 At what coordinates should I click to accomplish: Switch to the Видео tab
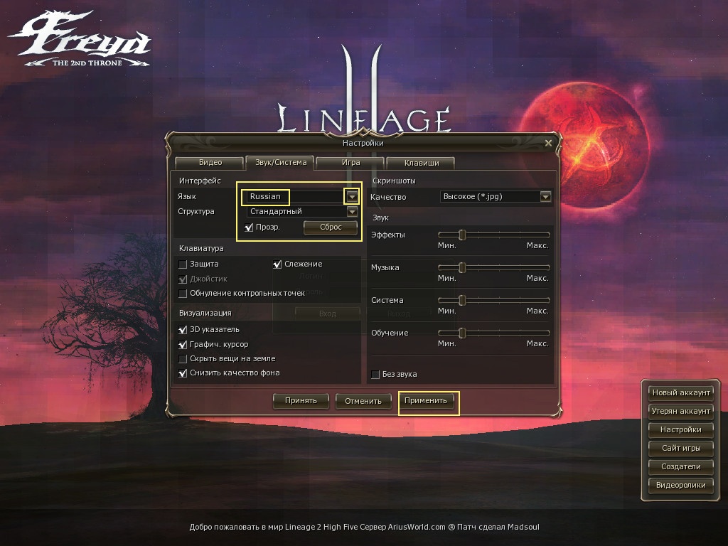pos(210,163)
